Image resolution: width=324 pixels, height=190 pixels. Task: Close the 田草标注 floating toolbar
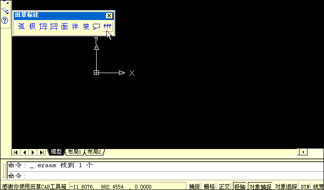109,16
